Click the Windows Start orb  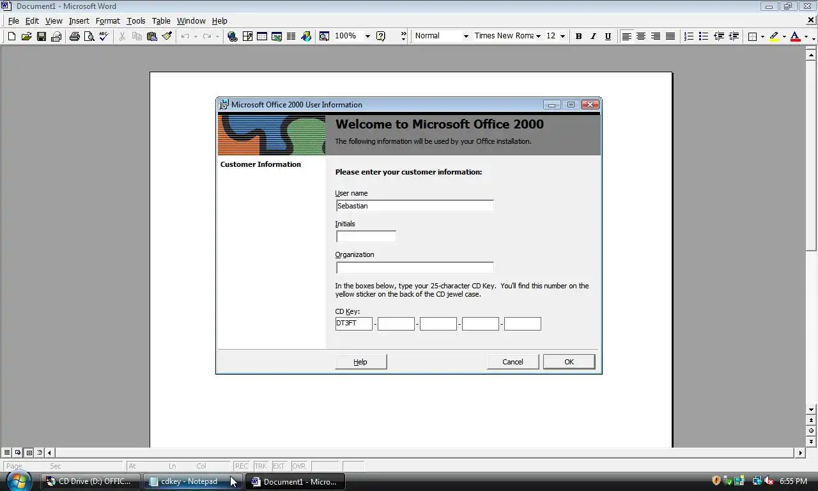point(18,481)
